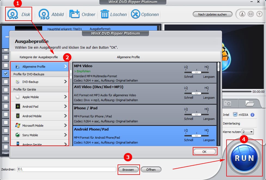Select the AVI Video (Divx/Xivd+MP3) profile
This screenshot has width=266, height=180.
click(x=145, y=94)
